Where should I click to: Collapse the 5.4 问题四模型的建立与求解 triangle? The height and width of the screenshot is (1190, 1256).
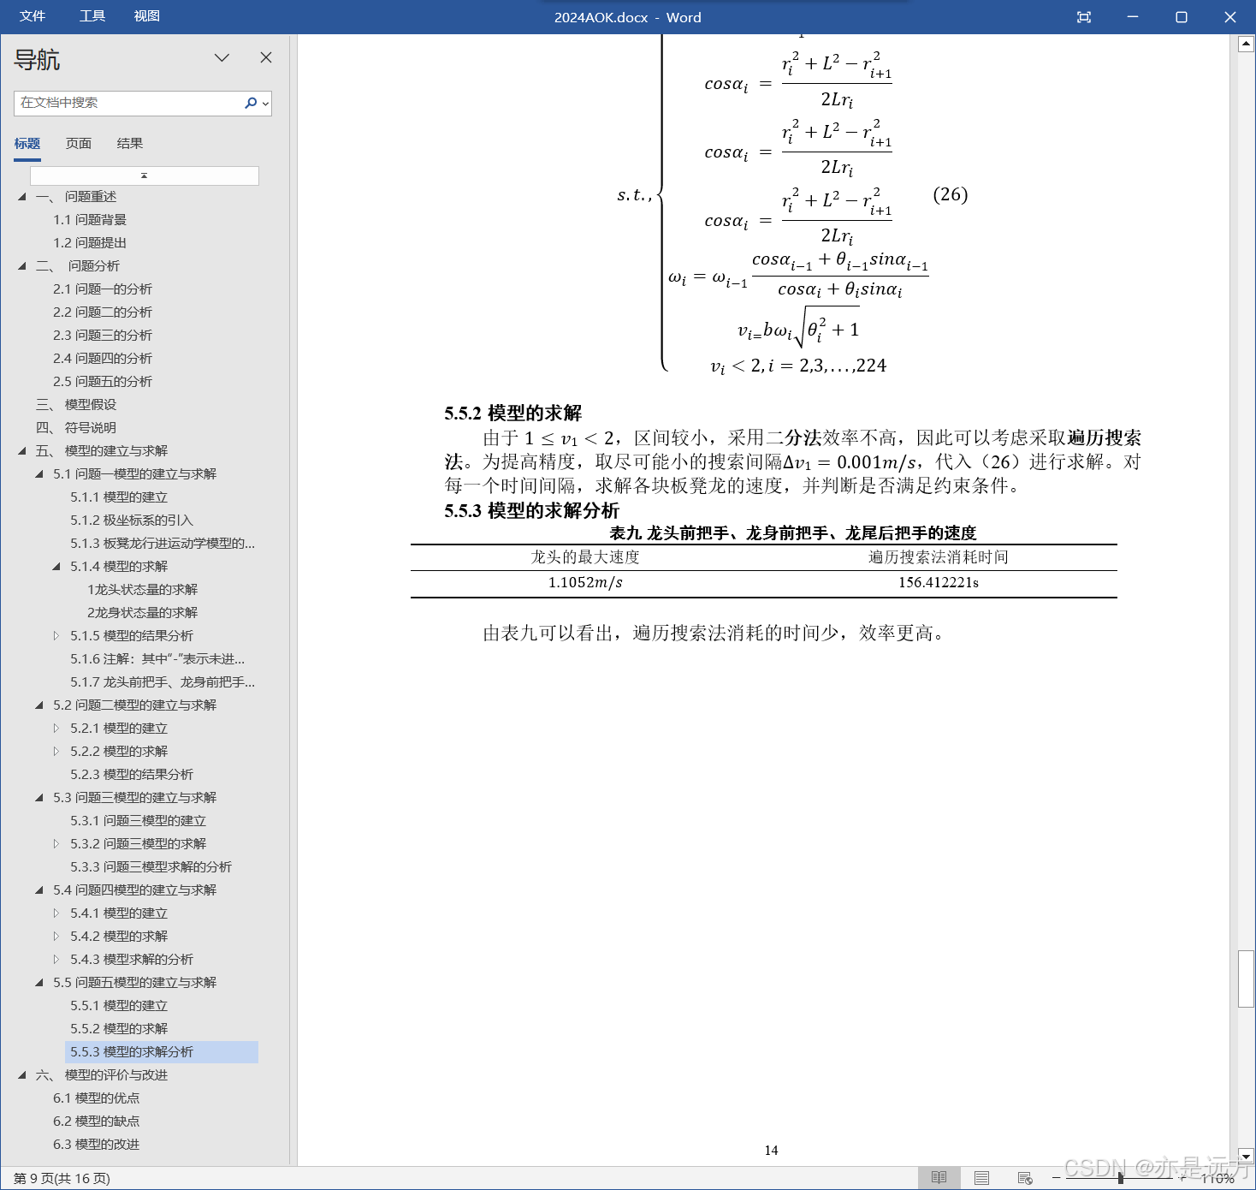pyautogui.click(x=39, y=890)
